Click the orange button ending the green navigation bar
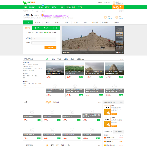 [118, 7]
